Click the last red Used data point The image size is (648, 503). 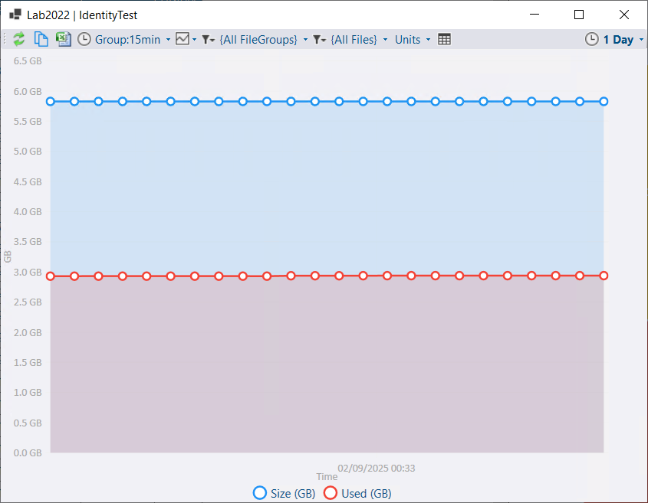(604, 276)
